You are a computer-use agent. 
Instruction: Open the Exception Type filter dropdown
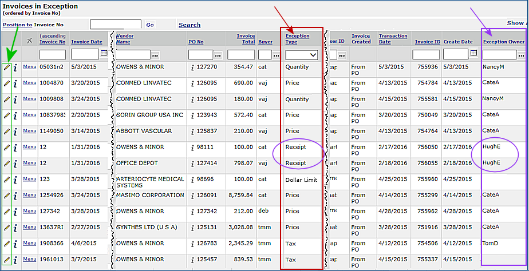click(302, 55)
